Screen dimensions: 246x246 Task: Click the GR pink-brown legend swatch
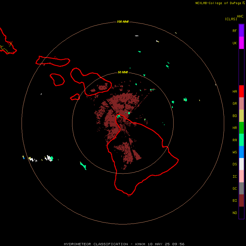coord(241,103)
